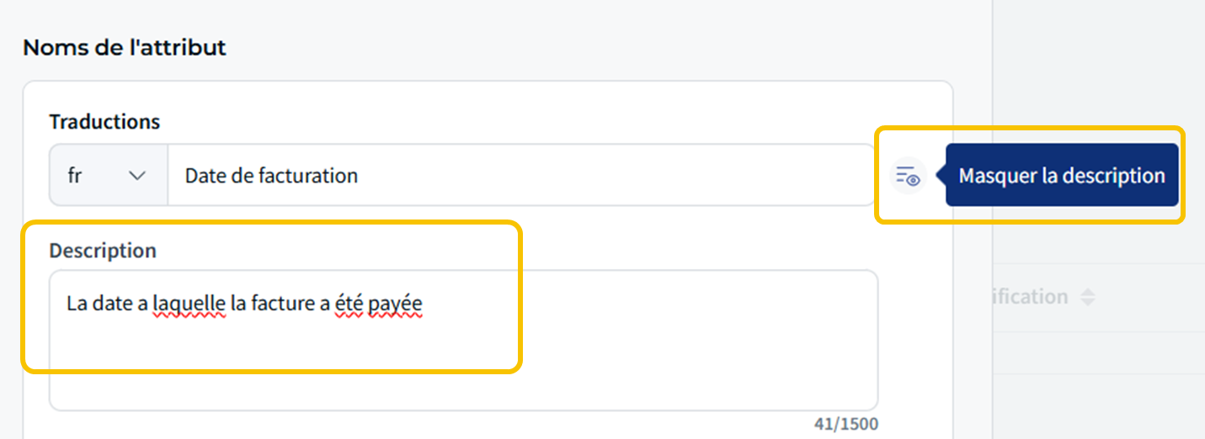Focus the Date de facturation name field
This screenshot has width=1205, height=439.
[521, 175]
